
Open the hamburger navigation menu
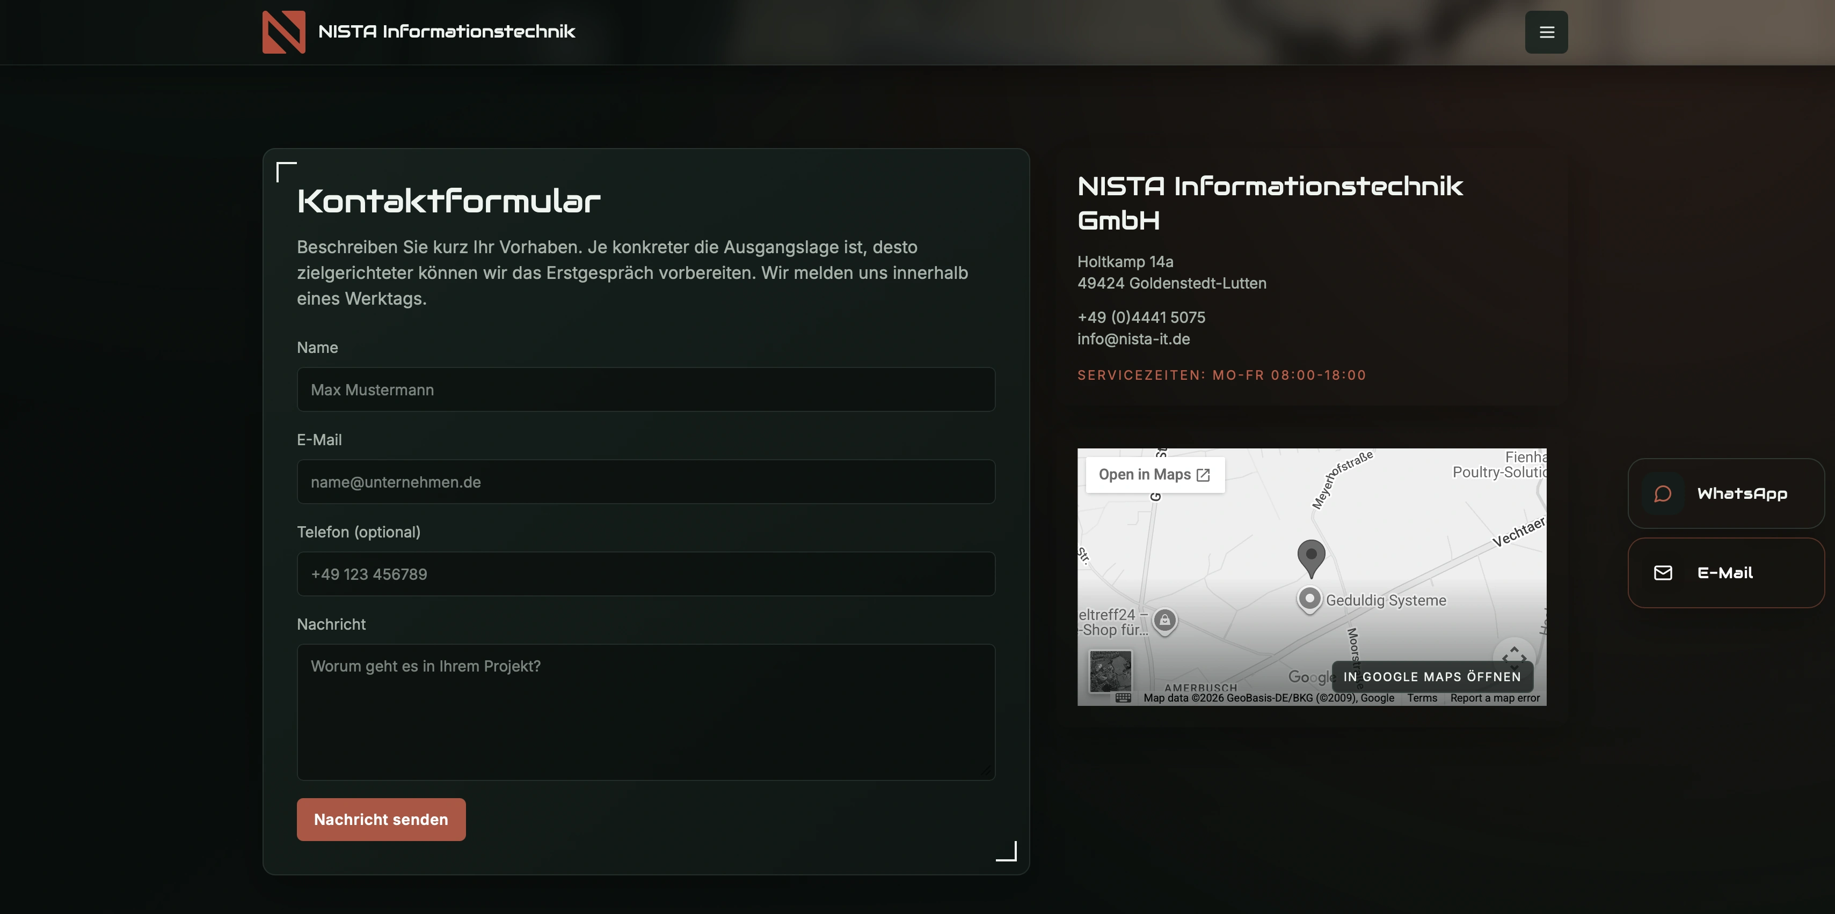point(1546,32)
